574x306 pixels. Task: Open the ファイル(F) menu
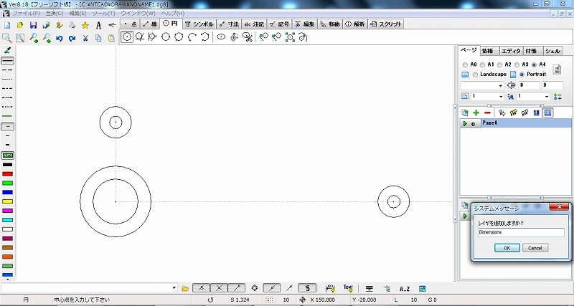tap(26, 14)
